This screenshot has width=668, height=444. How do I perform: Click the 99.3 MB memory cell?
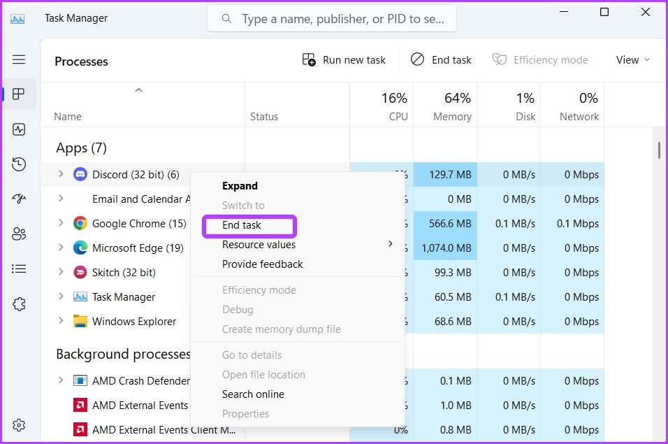click(x=445, y=272)
